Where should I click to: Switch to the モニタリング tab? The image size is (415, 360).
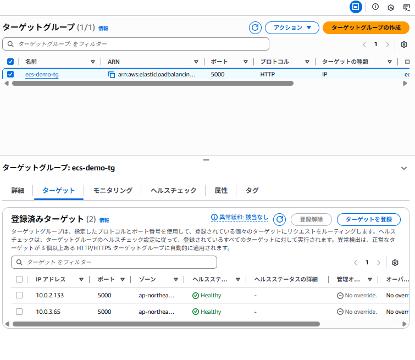[x=113, y=191]
